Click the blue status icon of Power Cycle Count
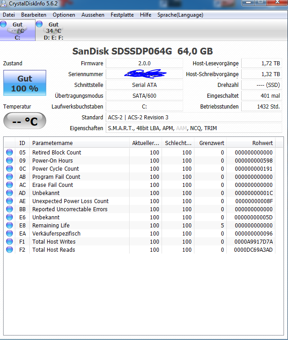 click(9, 168)
